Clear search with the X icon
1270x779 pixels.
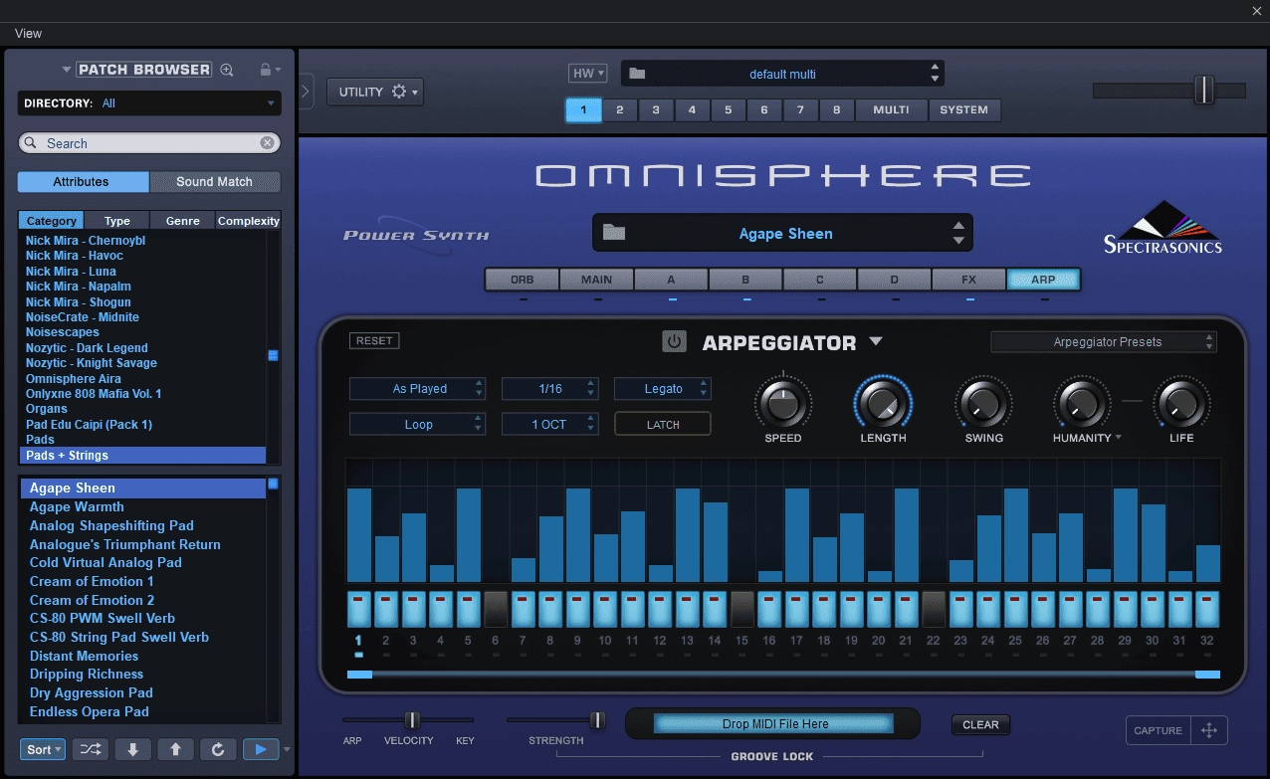(x=267, y=143)
